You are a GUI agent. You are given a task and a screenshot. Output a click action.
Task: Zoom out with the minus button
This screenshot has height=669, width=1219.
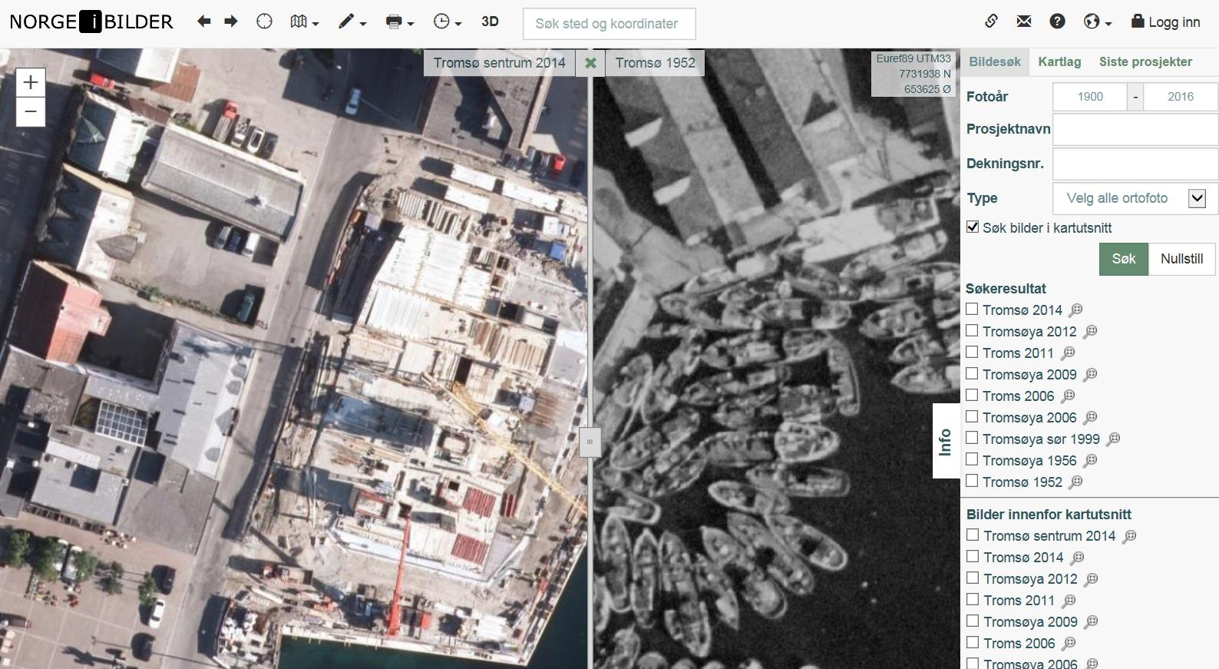(x=31, y=112)
